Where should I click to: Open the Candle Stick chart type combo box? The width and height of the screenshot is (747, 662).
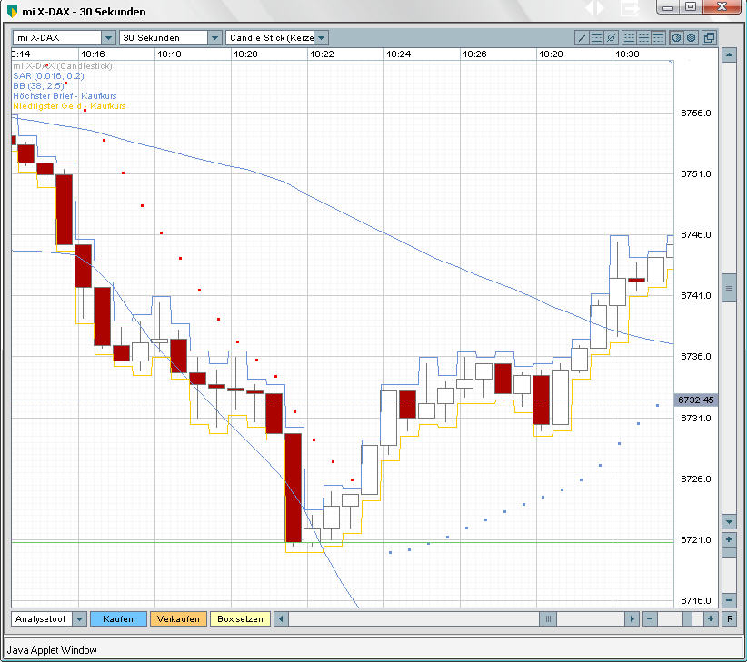click(x=277, y=37)
